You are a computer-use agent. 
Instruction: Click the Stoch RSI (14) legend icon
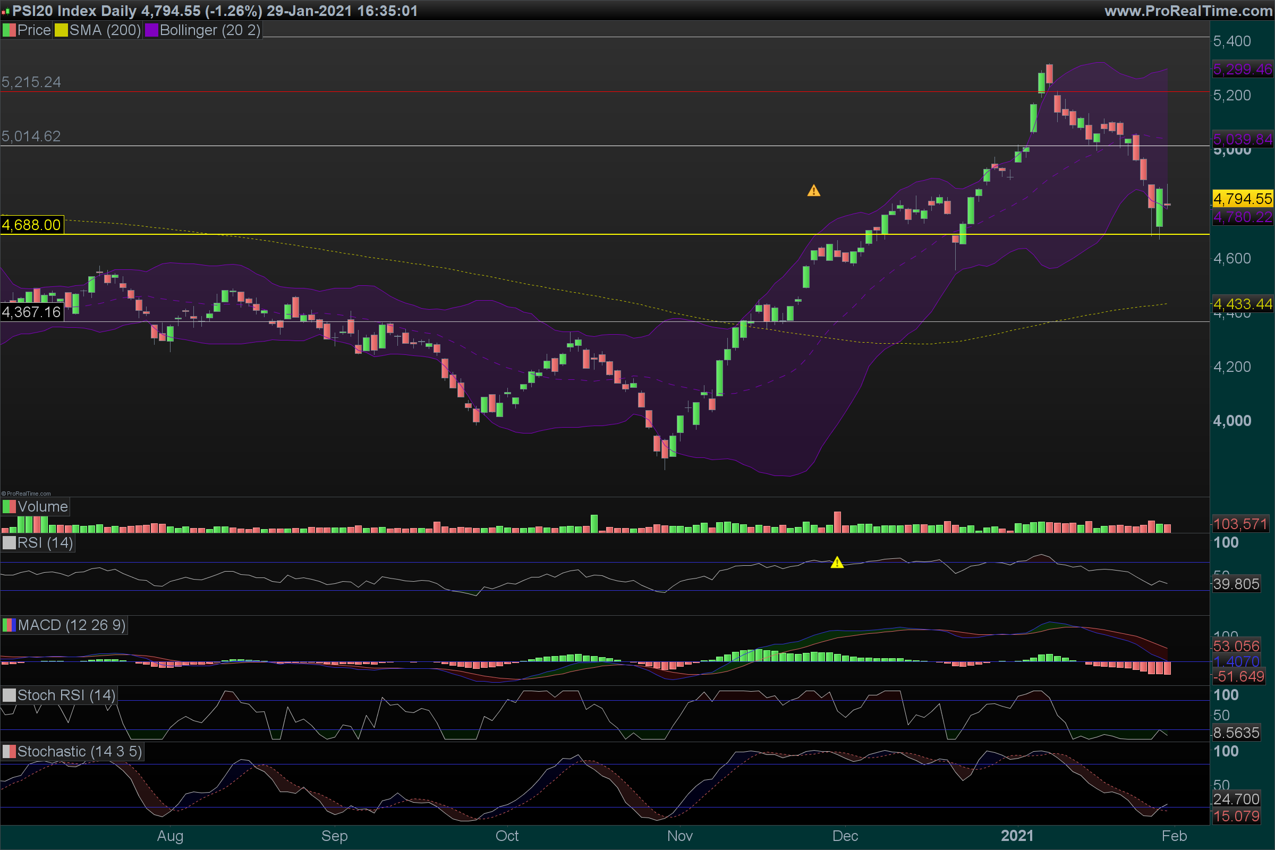click(9, 695)
